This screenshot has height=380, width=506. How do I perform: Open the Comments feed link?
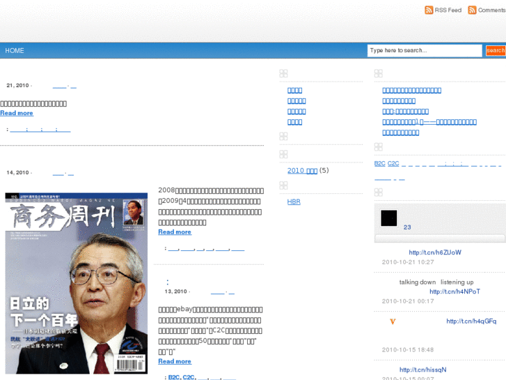[492, 10]
